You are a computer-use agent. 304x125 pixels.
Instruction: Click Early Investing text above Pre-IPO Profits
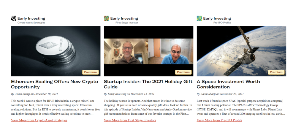(x=217, y=18)
